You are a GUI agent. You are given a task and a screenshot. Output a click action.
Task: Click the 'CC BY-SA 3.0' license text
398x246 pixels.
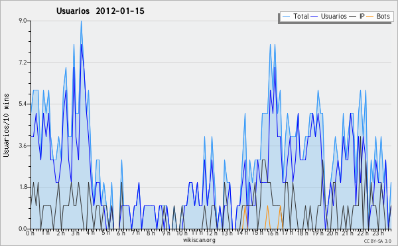coord(377,241)
